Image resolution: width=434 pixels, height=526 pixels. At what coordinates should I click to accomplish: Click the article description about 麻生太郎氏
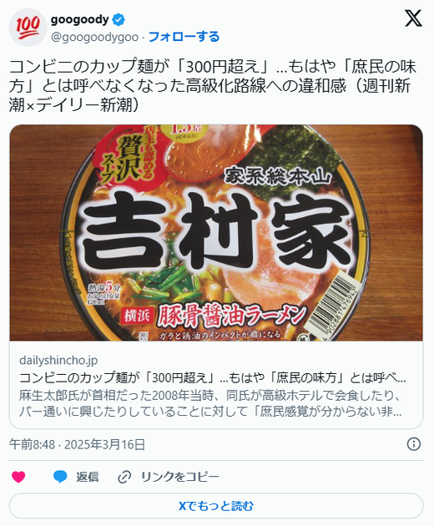click(210, 403)
